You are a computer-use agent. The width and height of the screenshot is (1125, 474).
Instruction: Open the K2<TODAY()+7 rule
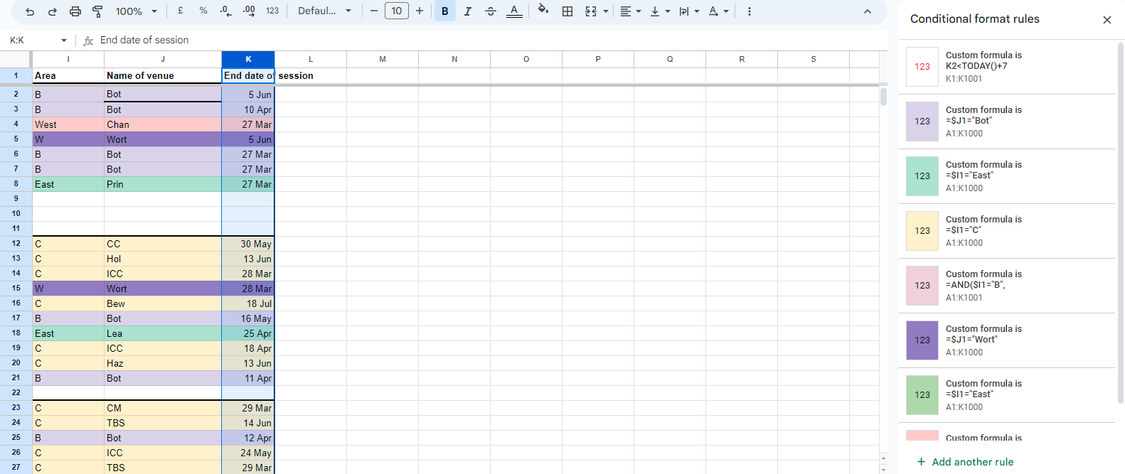tap(1007, 67)
